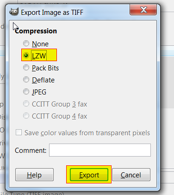
Task: Click the GIMP Wilber icon in title bar
Action: tap(14, 12)
